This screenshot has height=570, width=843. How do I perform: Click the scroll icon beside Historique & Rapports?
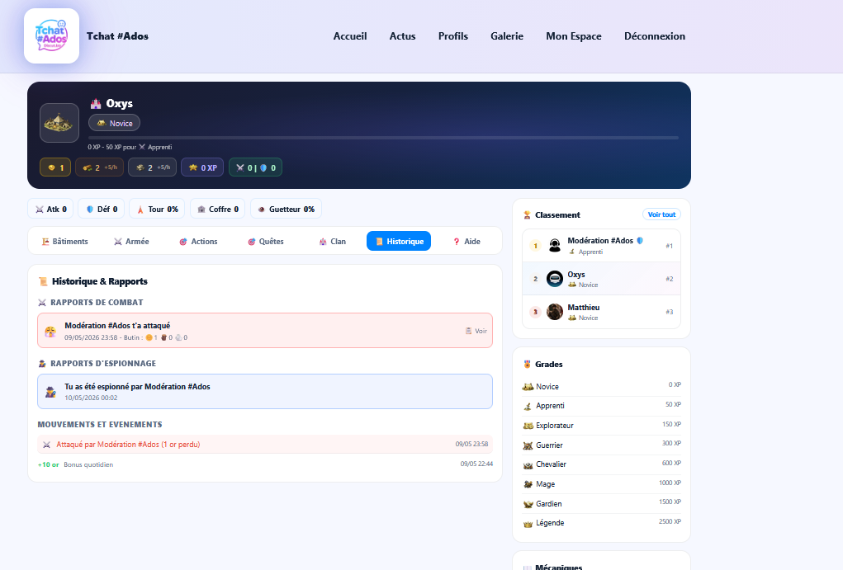coord(43,281)
